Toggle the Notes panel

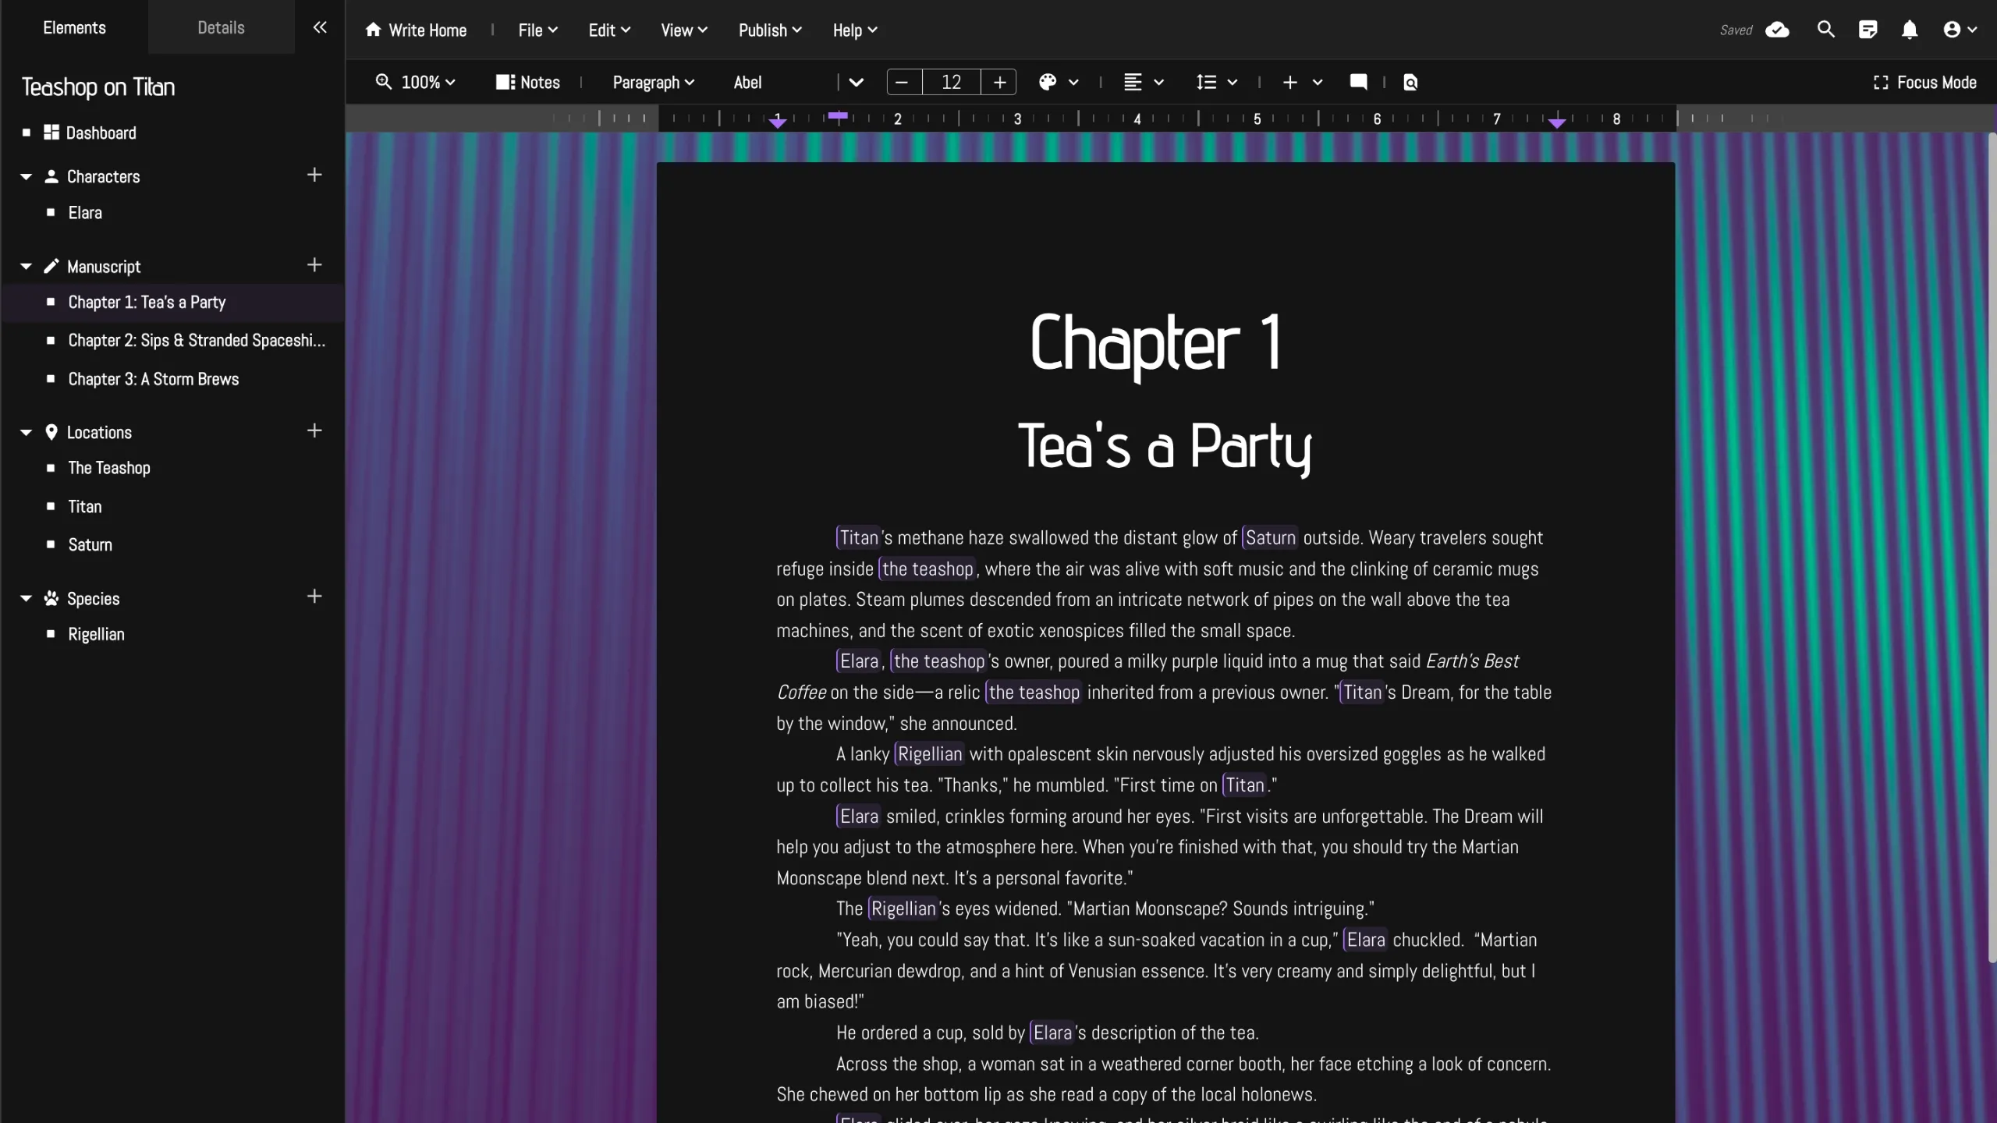click(528, 82)
